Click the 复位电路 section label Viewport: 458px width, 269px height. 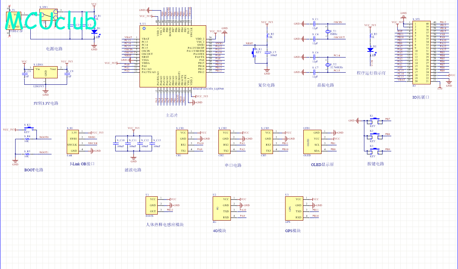(x=266, y=85)
